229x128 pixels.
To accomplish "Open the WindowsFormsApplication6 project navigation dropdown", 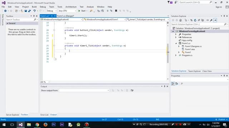I will click(x=62, y=20).
